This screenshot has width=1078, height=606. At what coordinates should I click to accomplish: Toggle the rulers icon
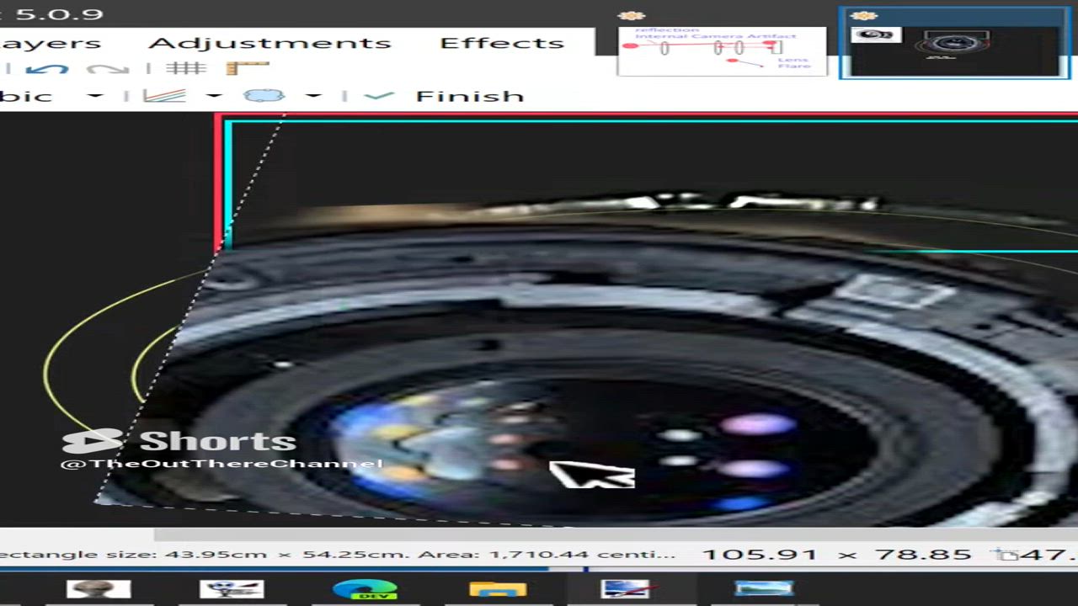point(247,69)
